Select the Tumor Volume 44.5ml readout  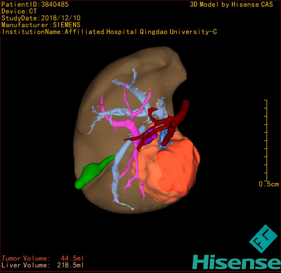(43, 258)
